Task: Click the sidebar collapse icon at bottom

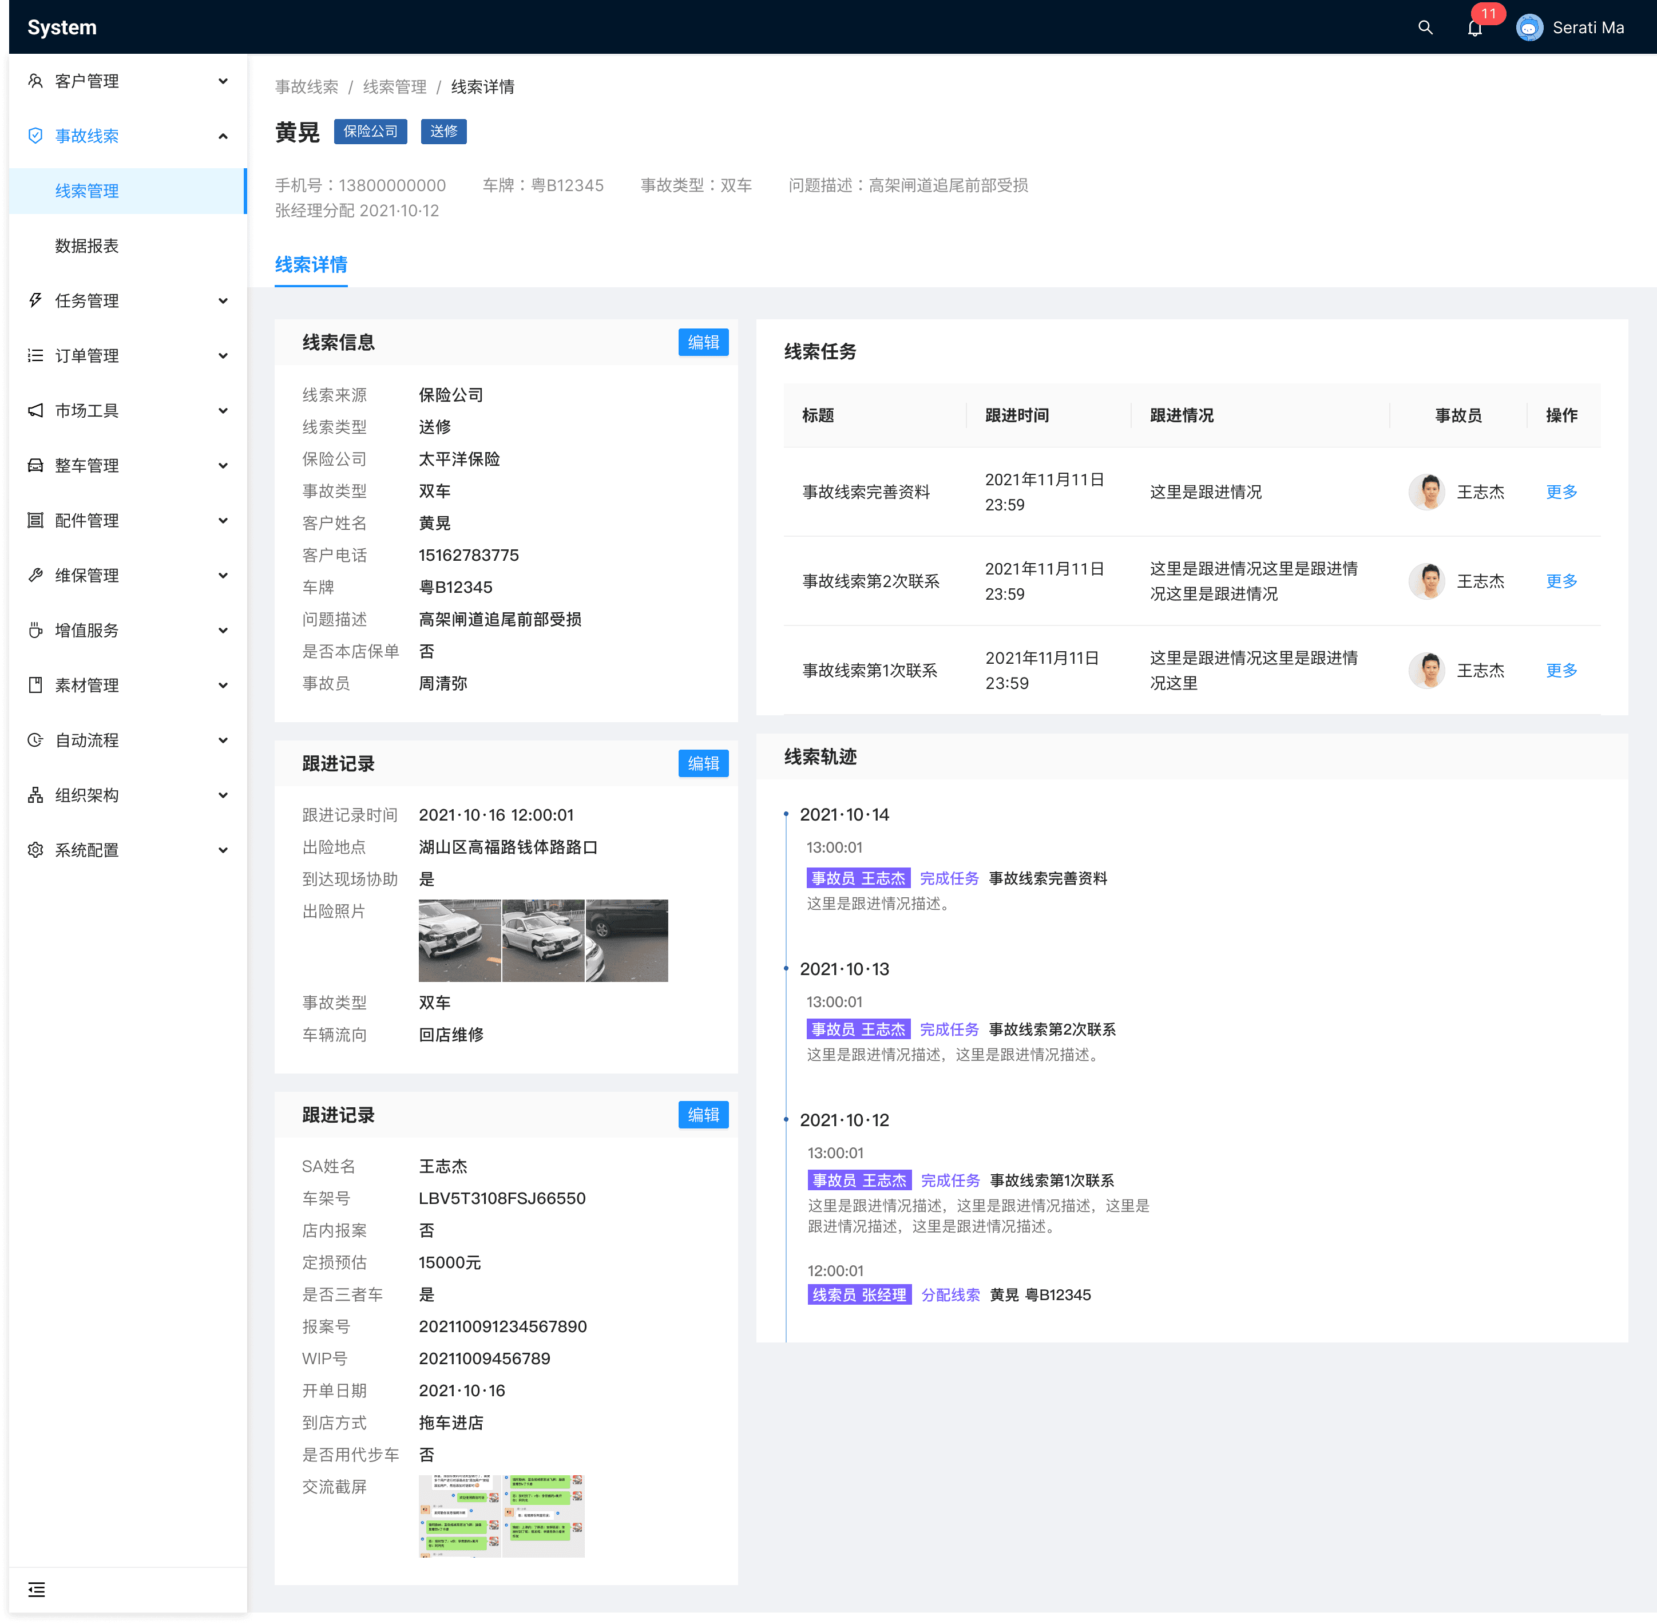Action: pos(37,1590)
